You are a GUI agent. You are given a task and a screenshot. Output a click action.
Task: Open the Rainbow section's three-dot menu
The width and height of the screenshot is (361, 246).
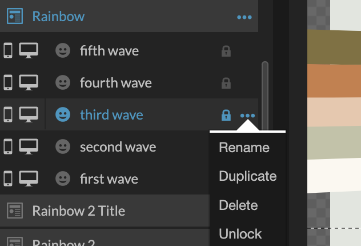pos(244,17)
